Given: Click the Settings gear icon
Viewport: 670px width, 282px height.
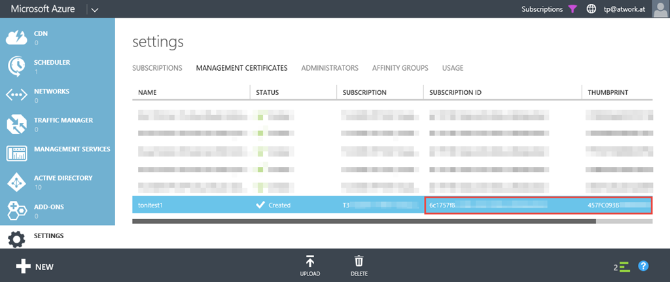Looking at the screenshot, I should 16,239.
